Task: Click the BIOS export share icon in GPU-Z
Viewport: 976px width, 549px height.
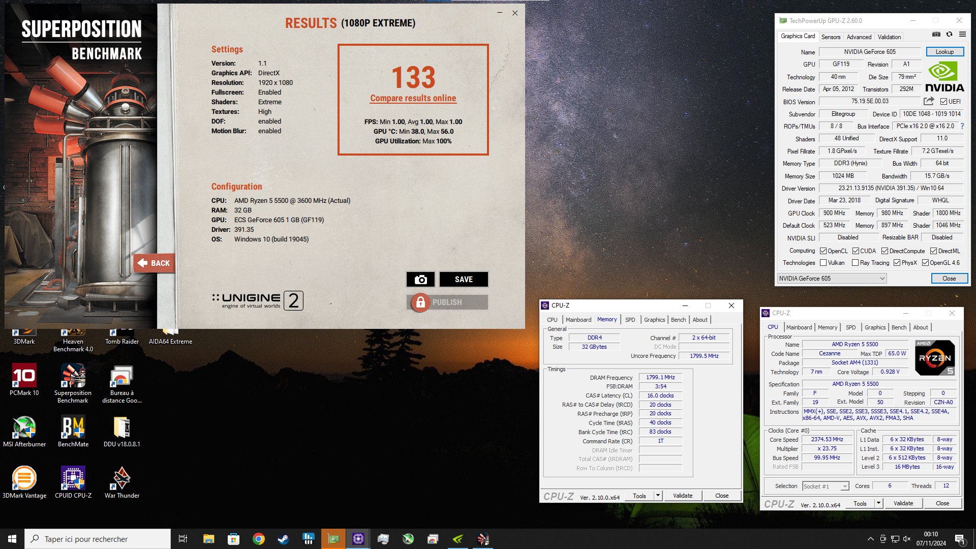Action: point(929,101)
